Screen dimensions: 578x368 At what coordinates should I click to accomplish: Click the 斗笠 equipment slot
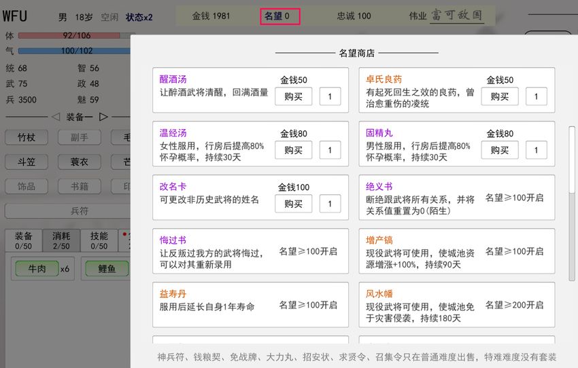coord(27,162)
